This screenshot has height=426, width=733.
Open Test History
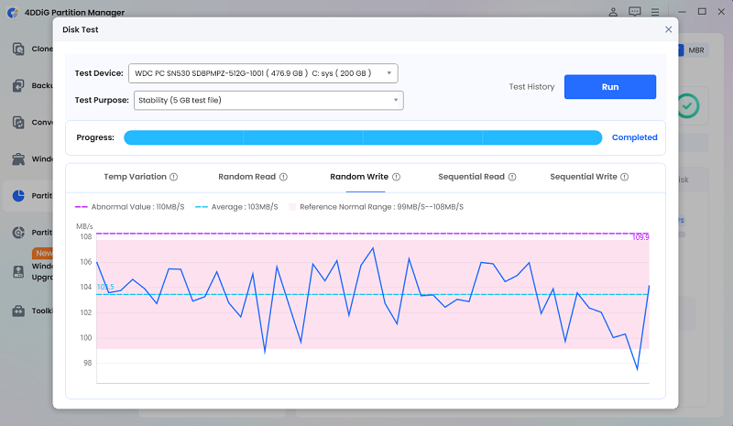531,87
